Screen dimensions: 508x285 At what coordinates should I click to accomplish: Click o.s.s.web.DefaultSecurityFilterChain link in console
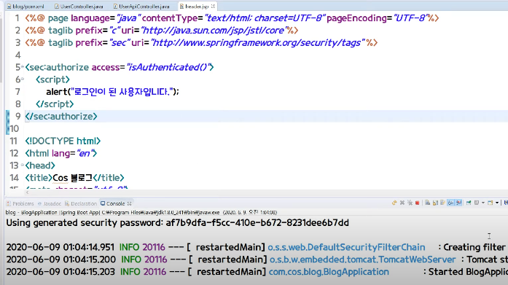click(x=346, y=247)
